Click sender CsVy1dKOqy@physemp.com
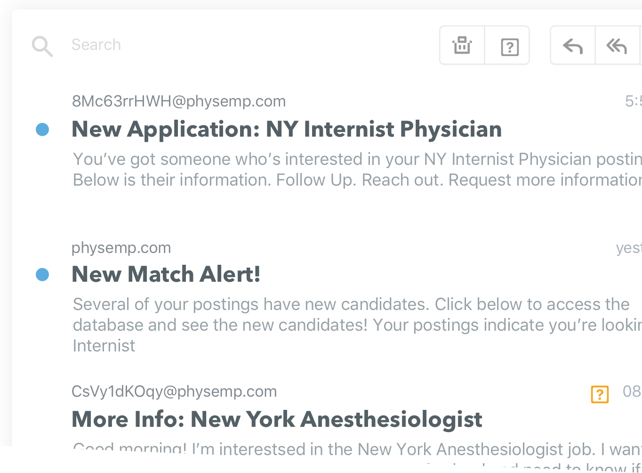The height and width of the screenshot is (473, 642). coord(174,391)
